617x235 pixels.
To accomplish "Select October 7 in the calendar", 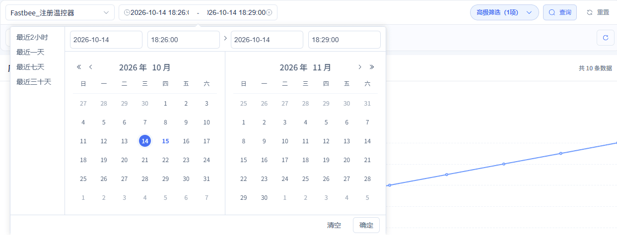I will coord(145,122).
